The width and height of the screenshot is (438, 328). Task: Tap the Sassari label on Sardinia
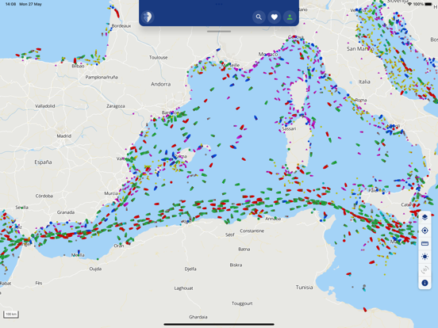tap(289, 128)
